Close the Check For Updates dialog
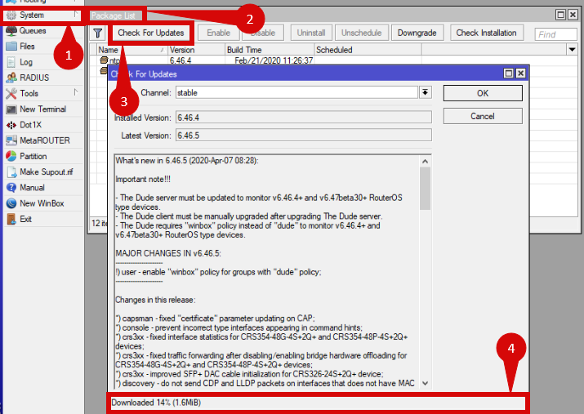The width and height of the screenshot is (584, 414). click(520, 73)
